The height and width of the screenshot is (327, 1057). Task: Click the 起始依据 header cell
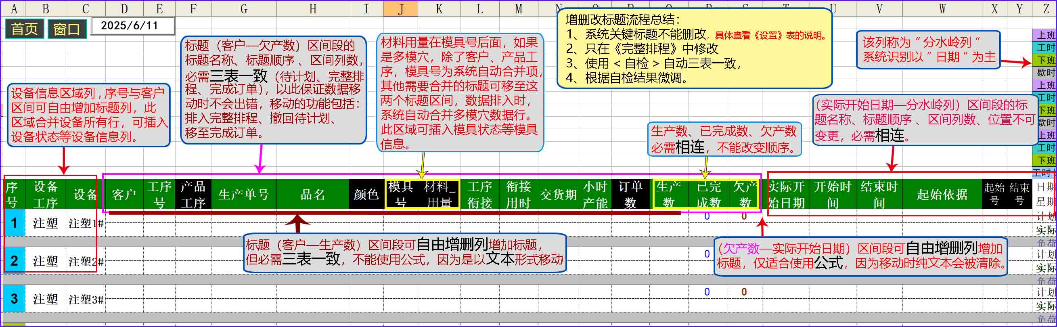942,195
